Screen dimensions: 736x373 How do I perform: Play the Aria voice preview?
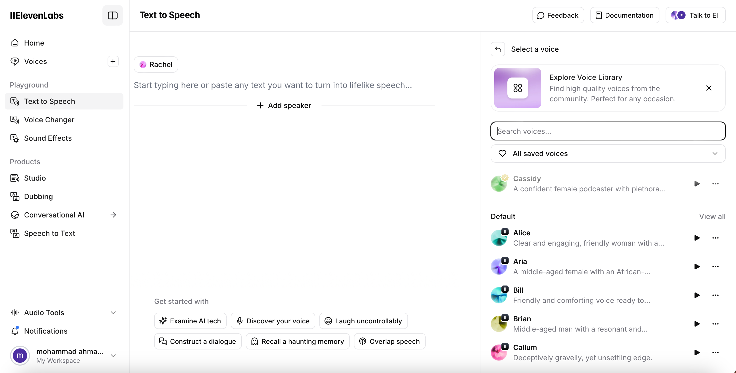[697, 267]
